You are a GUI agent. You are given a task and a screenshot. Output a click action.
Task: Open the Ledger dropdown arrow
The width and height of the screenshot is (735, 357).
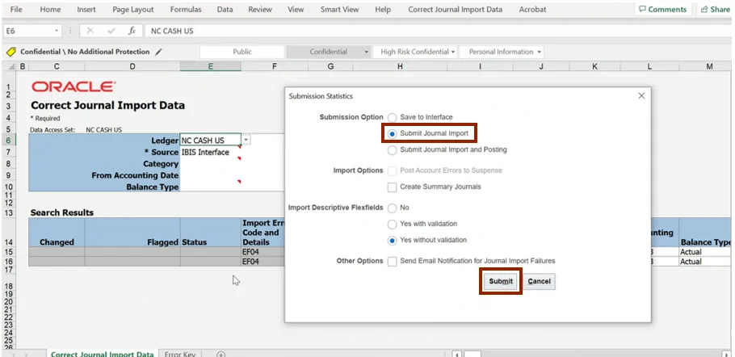coord(246,140)
